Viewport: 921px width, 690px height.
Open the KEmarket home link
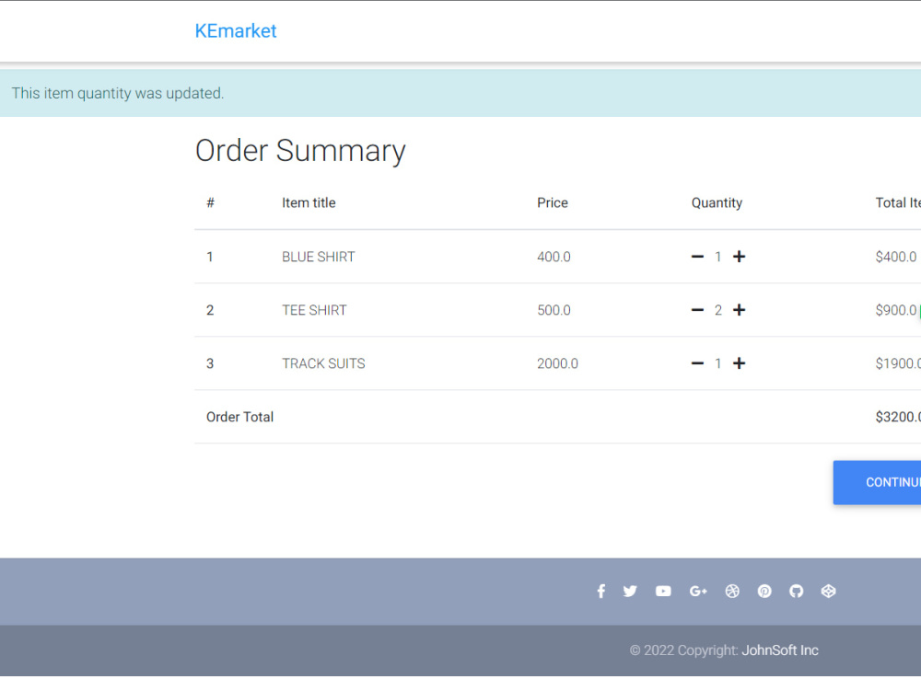236,30
